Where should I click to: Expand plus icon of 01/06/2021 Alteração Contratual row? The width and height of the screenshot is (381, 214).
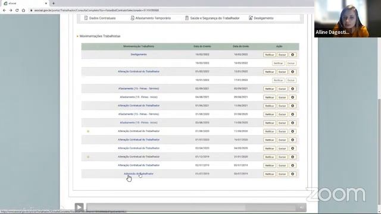(x=292, y=106)
